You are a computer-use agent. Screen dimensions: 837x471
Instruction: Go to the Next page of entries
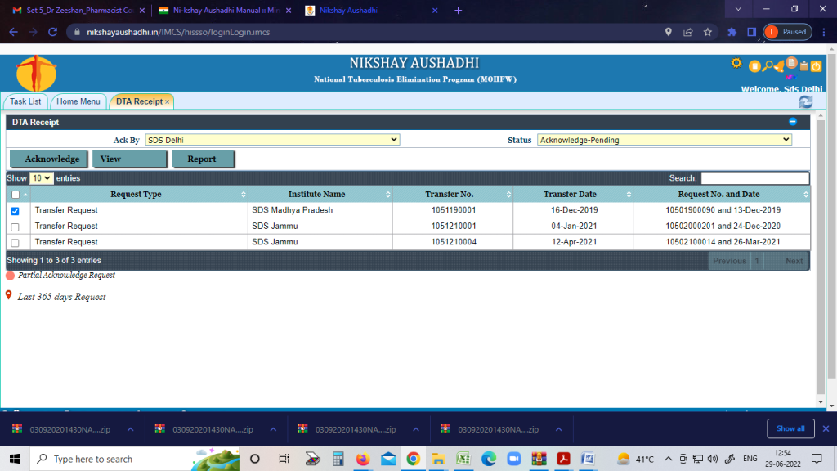(794, 261)
